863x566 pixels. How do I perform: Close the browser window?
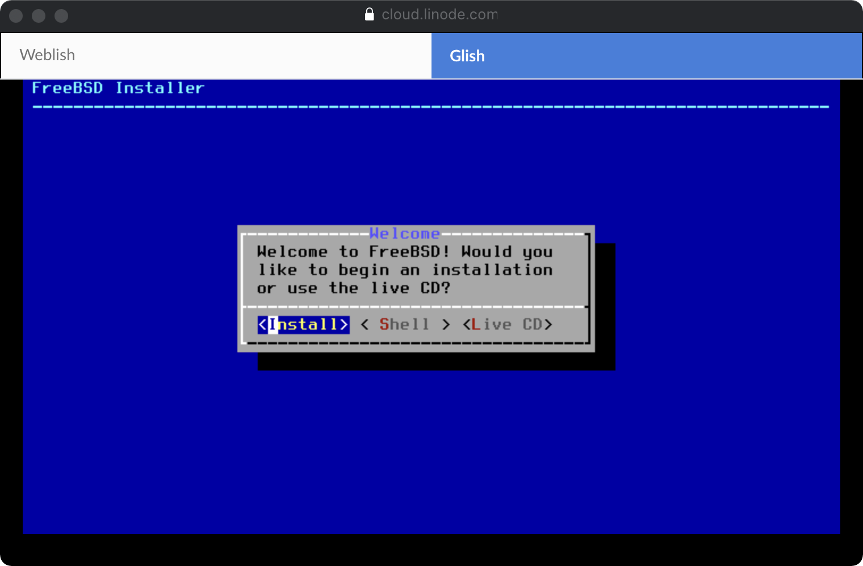(x=16, y=16)
